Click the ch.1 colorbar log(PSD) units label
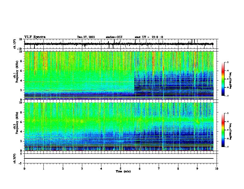The height and width of the screenshot is (189, 244). [230, 80]
